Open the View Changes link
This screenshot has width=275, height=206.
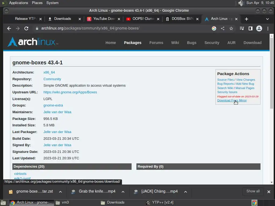245,80
